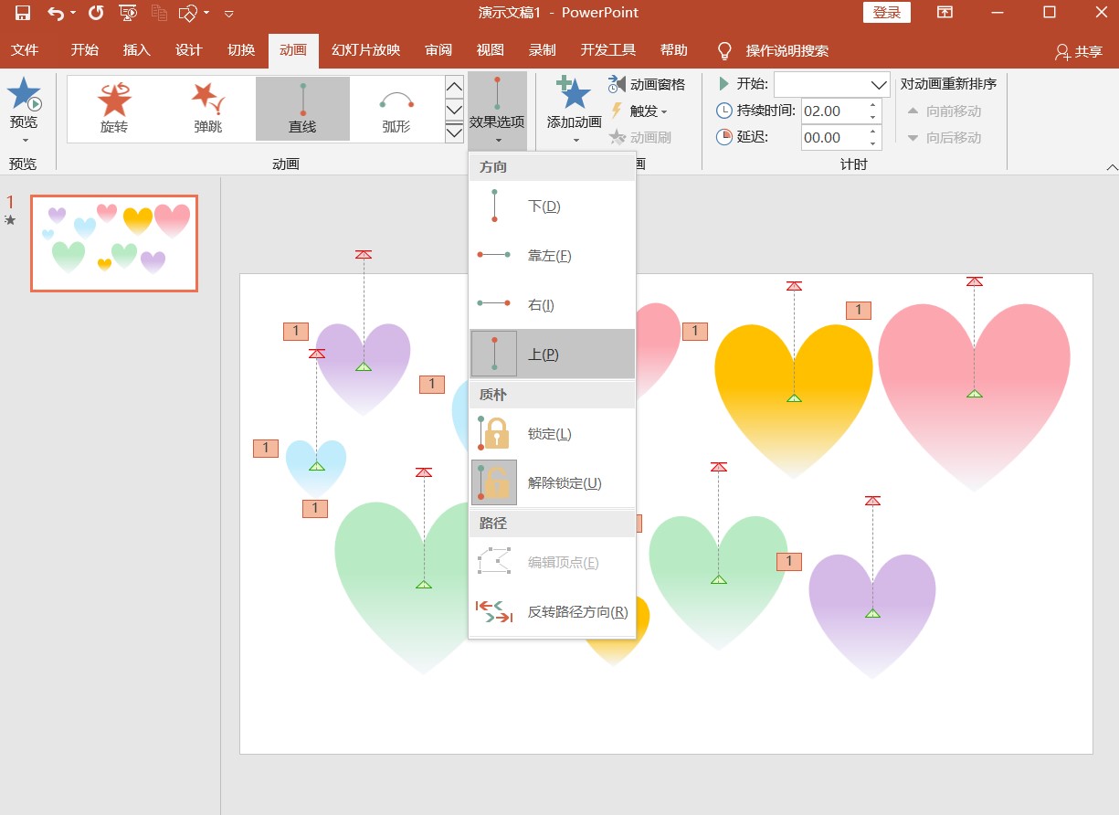The image size is (1119, 815).
Task: Select the 旋转 (Spin) animation effect
Action: [x=114, y=108]
